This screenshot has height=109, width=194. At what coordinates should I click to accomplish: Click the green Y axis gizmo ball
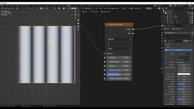point(75,12)
